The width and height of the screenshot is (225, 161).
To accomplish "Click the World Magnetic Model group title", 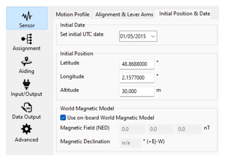I will pos(87,108).
